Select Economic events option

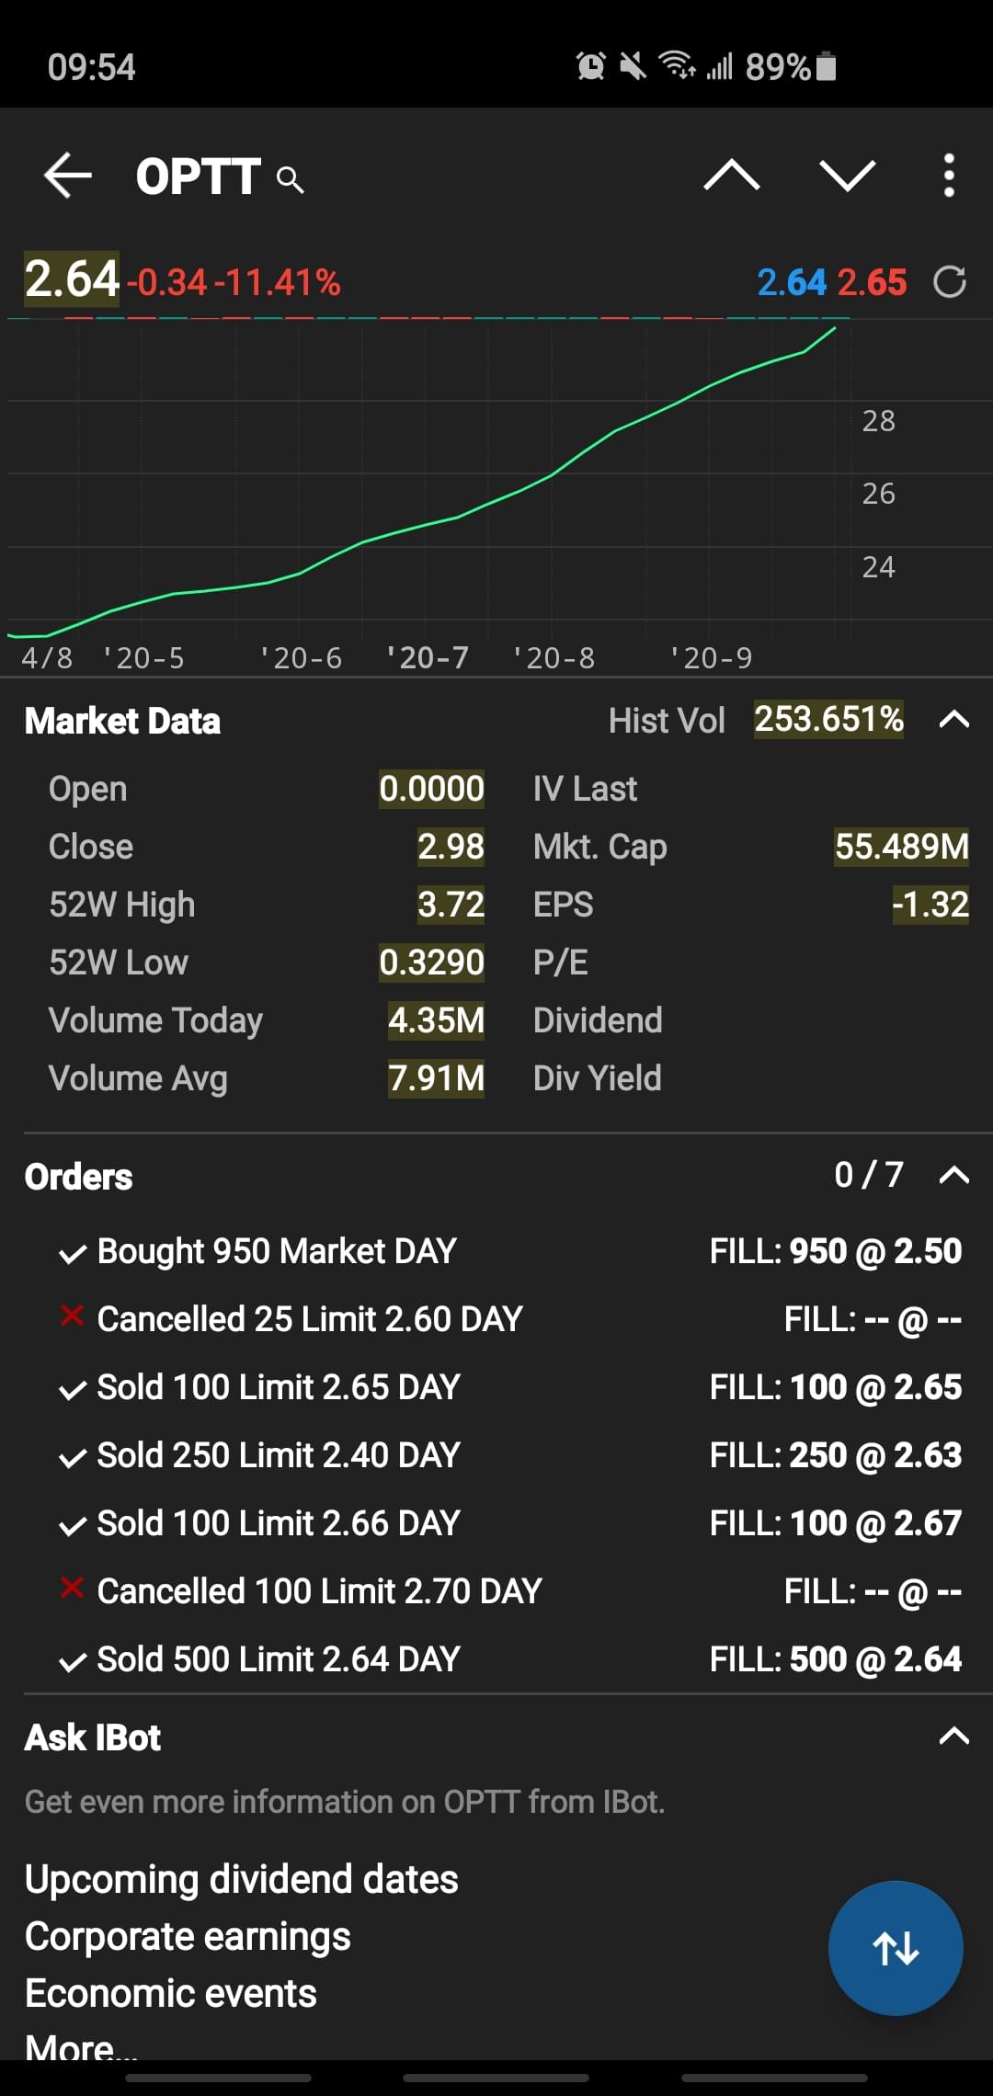click(171, 1993)
